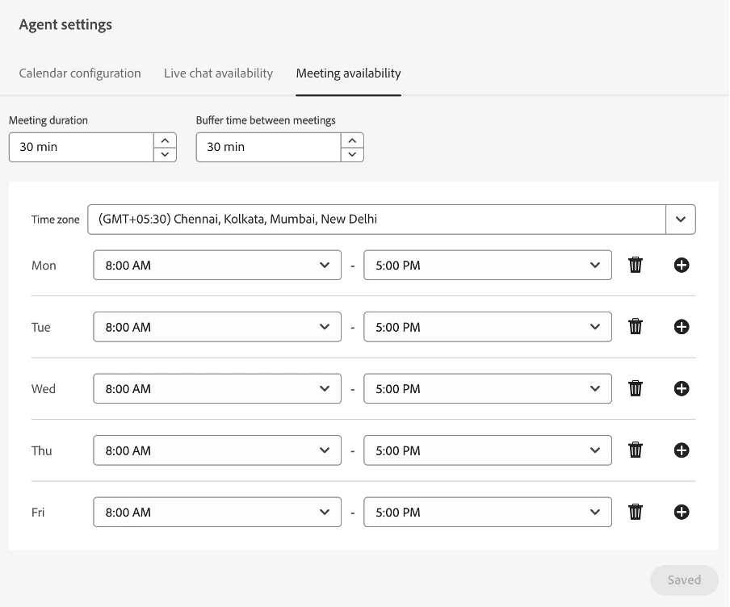Increase buffer time between meetings

pyautogui.click(x=352, y=140)
